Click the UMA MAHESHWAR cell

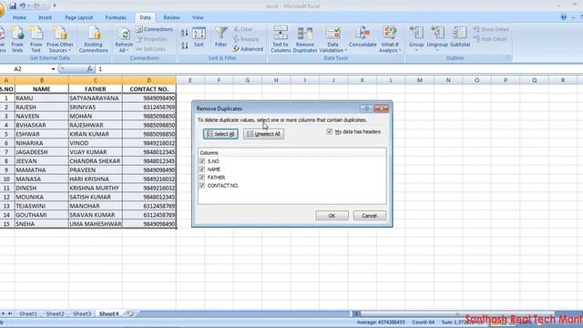point(95,224)
